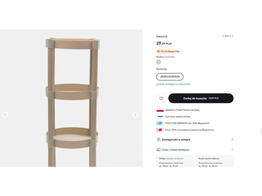Open Jesteśmy z Polski link
262x196 pixels.
182,110
